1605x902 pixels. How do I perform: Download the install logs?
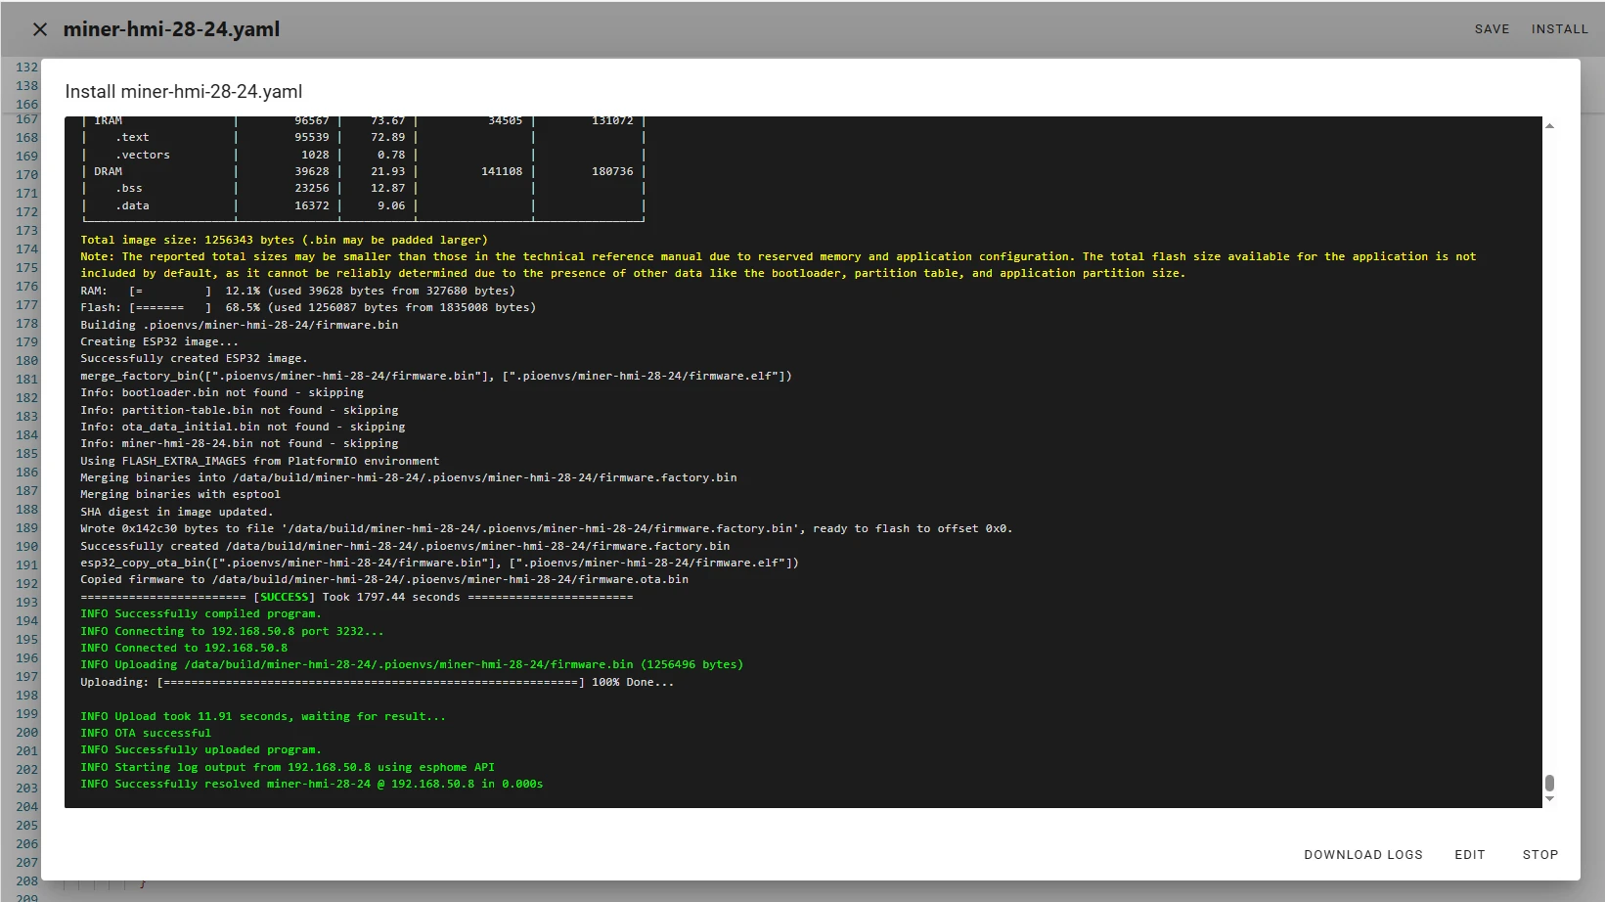point(1362,854)
